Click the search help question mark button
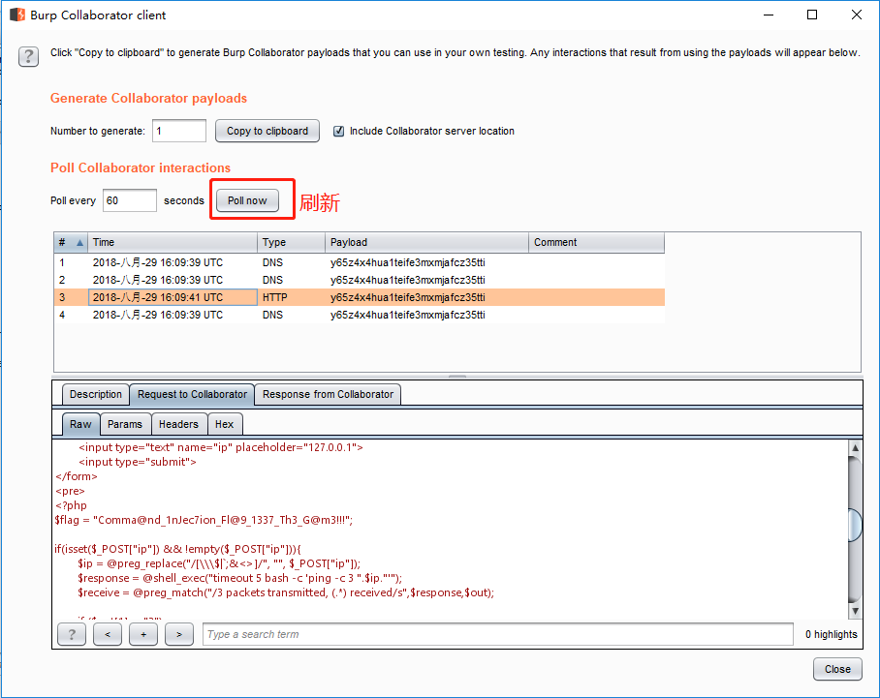Viewport: 880px width, 698px height. point(72,634)
